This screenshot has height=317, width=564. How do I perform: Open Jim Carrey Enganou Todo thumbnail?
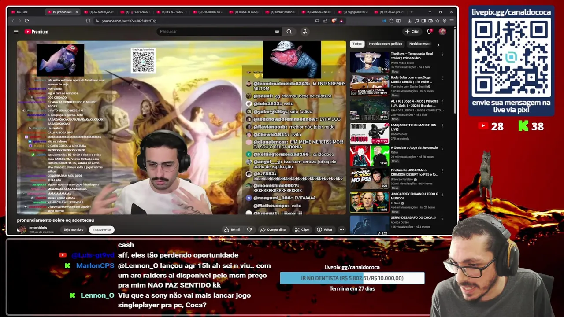click(369, 203)
